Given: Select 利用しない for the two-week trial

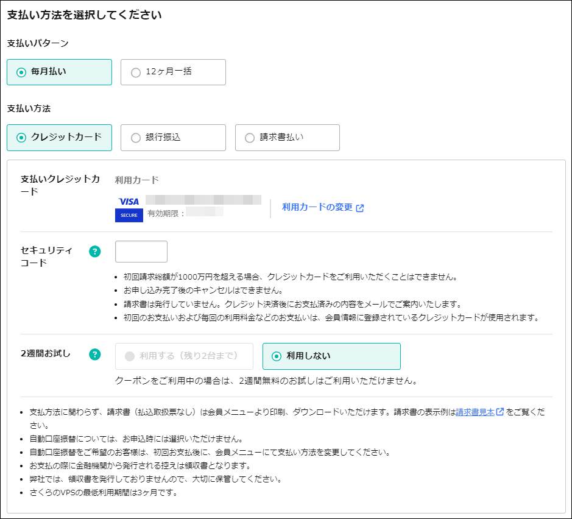Looking at the screenshot, I should pyautogui.click(x=331, y=356).
